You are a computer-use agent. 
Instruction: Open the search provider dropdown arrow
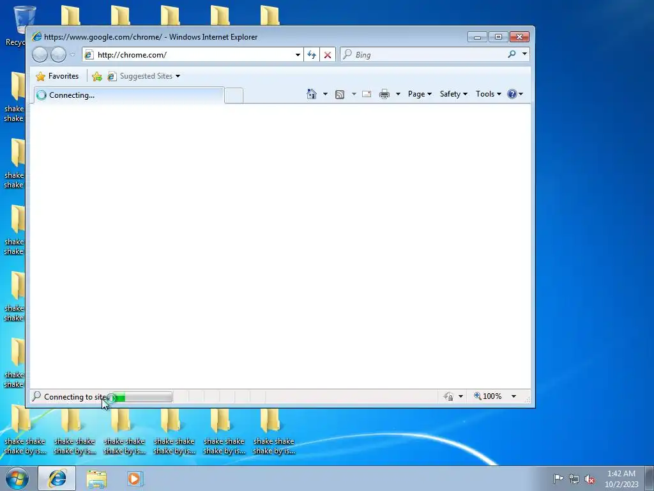tap(525, 54)
